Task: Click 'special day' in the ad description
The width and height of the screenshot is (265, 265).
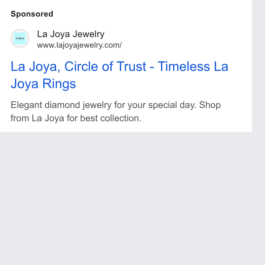Action: pos(172,105)
